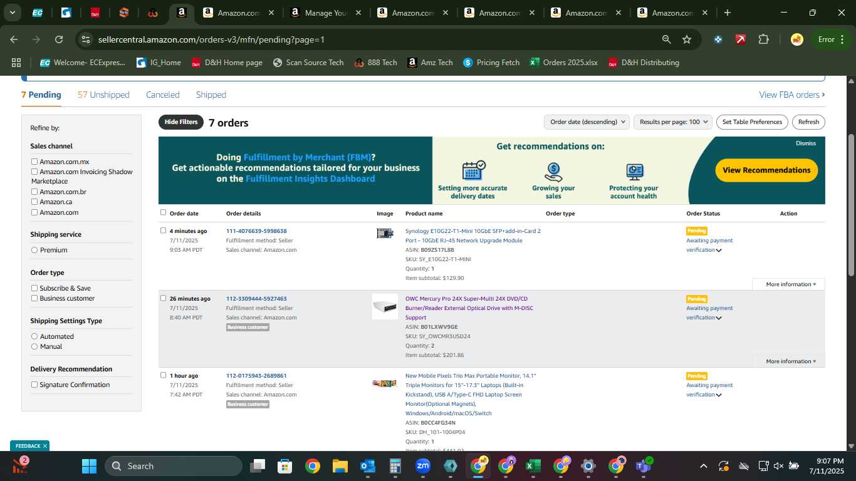Open the Pricing Fetch bookmark
856x481 pixels.
coord(491,63)
